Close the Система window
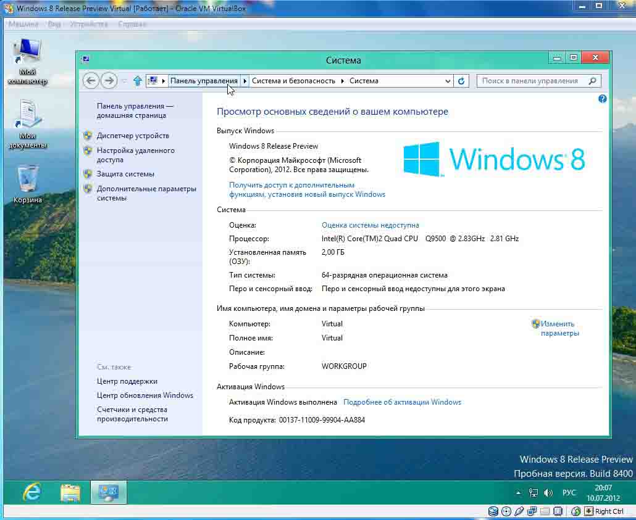636x520 pixels. coord(595,57)
